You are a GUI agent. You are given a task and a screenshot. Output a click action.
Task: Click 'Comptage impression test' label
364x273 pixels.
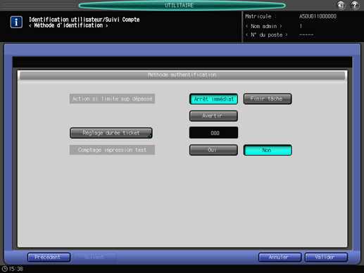(112, 150)
